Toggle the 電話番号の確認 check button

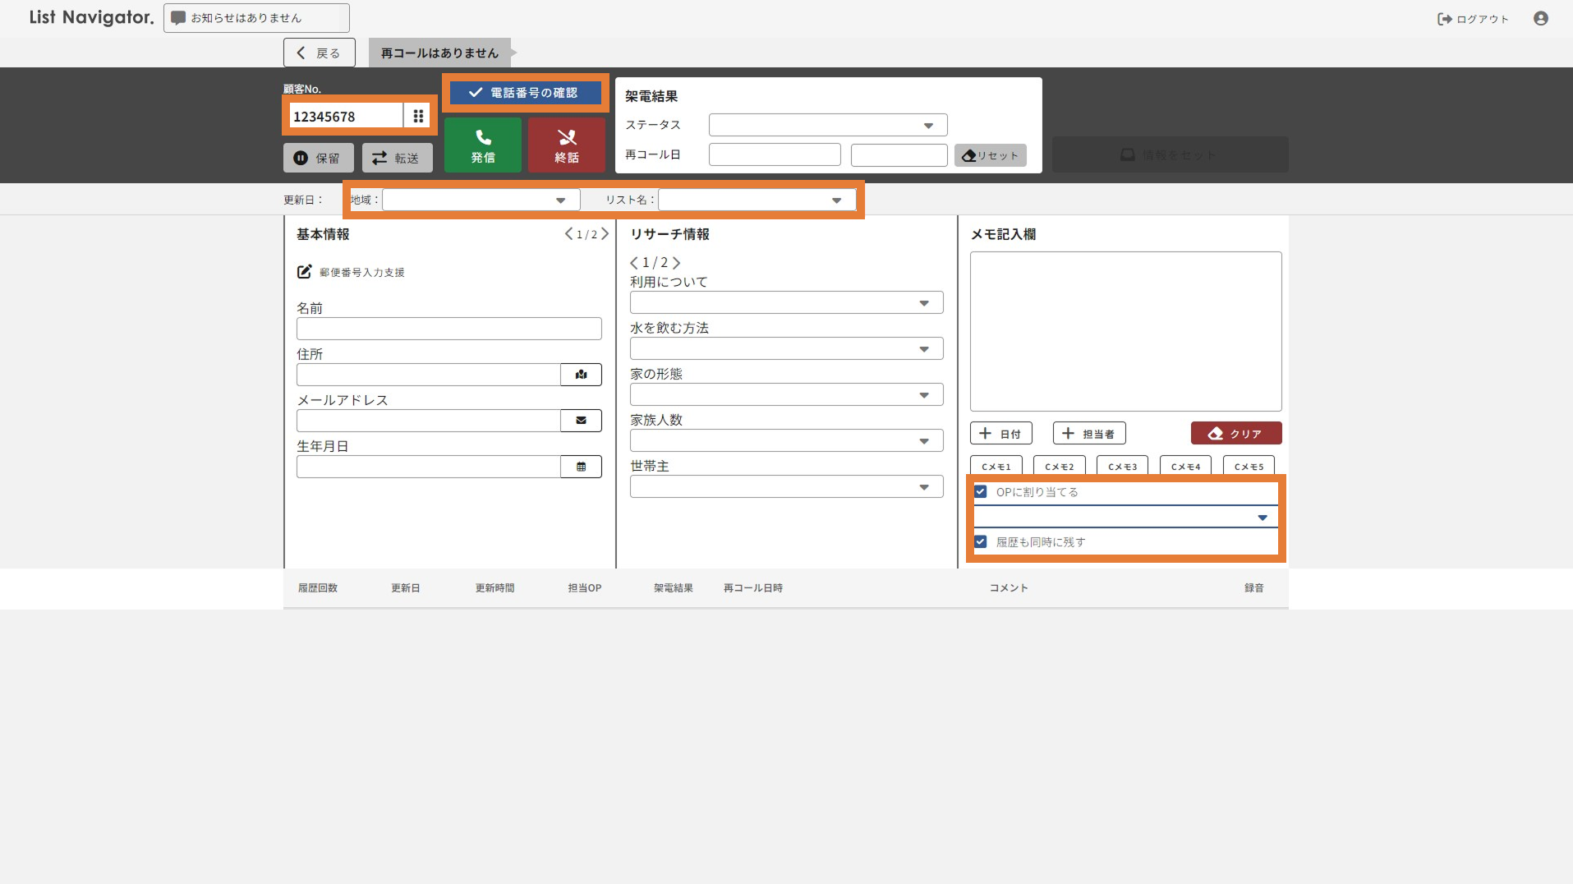coord(525,93)
